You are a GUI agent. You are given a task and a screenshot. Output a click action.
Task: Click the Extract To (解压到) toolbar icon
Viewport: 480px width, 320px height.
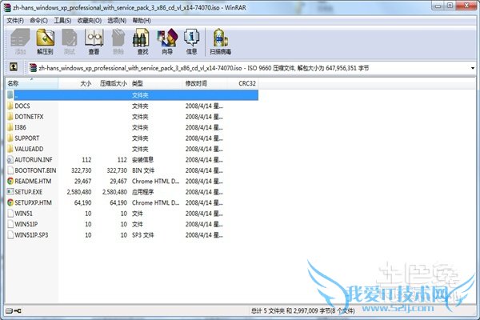coord(45,42)
